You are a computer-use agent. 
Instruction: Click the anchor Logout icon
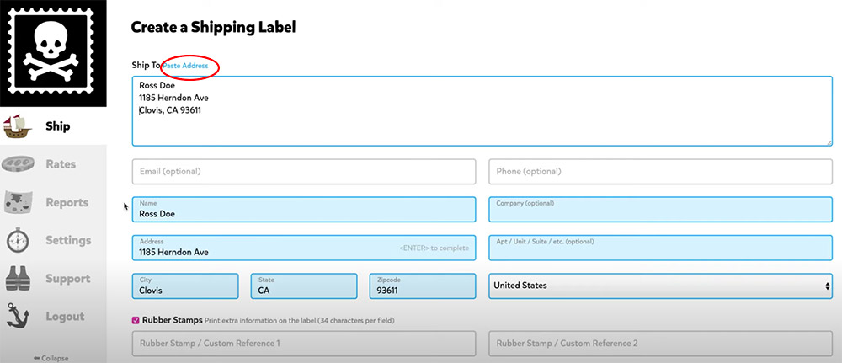tap(19, 317)
